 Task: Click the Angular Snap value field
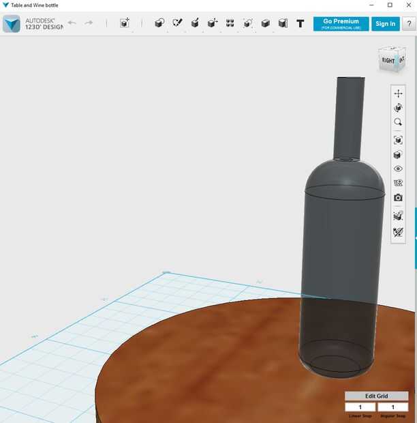click(392, 407)
